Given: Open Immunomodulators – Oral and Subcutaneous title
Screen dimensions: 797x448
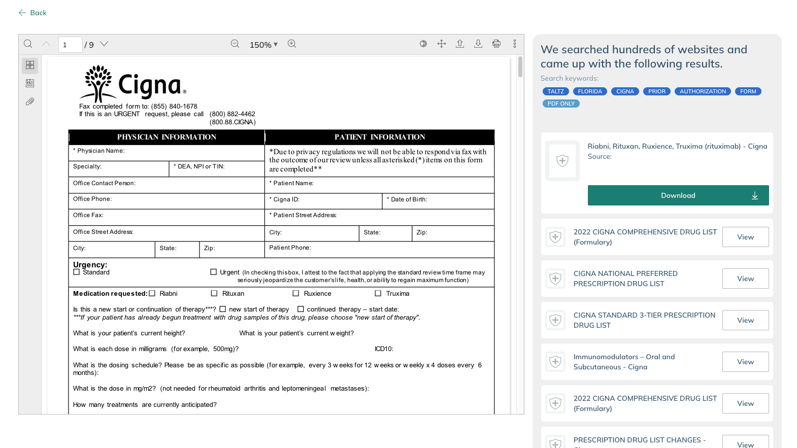Looking at the screenshot, I should click(x=624, y=362).
